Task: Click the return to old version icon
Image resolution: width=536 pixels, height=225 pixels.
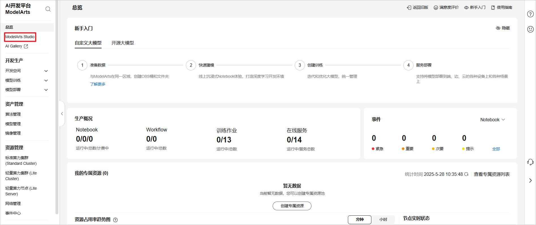Action: [x=409, y=8]
